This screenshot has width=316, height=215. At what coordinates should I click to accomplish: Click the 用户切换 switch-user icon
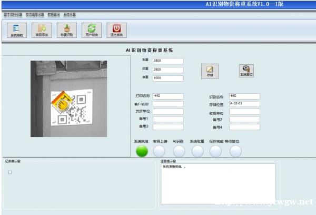tap(92, 30)
